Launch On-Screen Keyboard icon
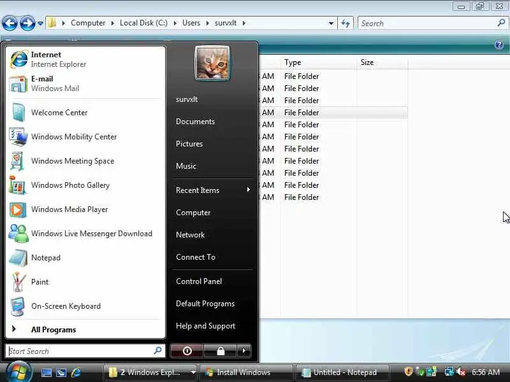The width and height of the screenshot is (510, 382). pyautogui.click(x=18, y=306)
